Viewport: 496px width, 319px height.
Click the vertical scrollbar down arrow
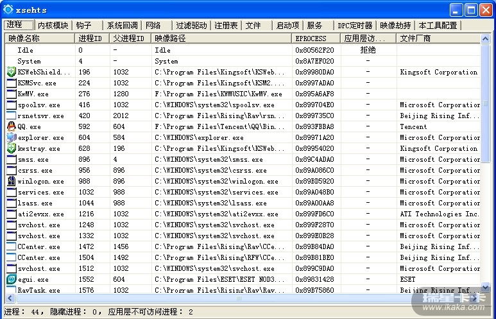click(x=485, y=288)
